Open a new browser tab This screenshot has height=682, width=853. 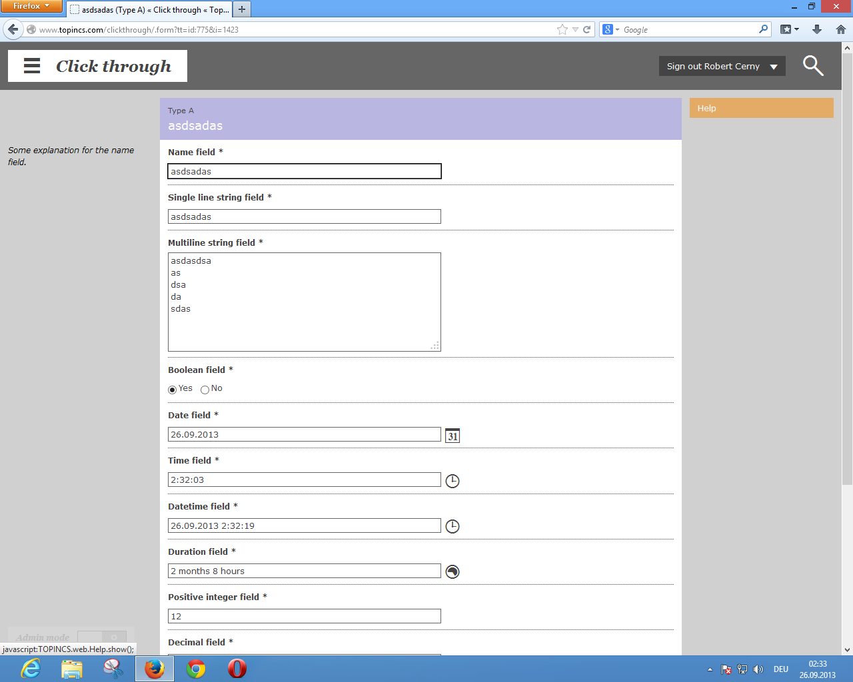[242, 9]
